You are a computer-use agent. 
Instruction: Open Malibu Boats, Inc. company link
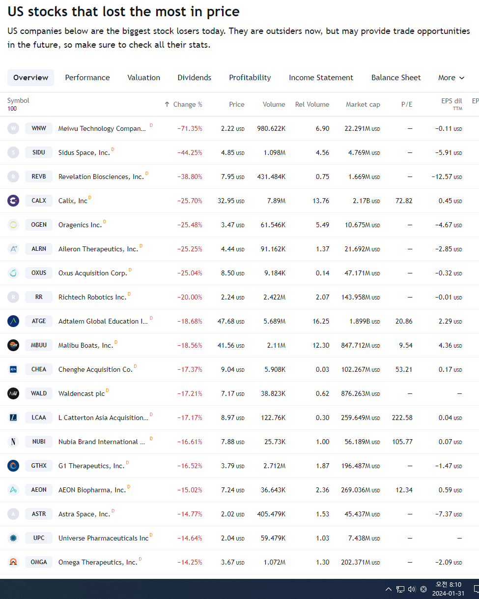85,346
